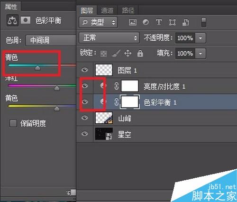
Task: Click the lock image pixels brush icon
Action: (x=116, y=53)
